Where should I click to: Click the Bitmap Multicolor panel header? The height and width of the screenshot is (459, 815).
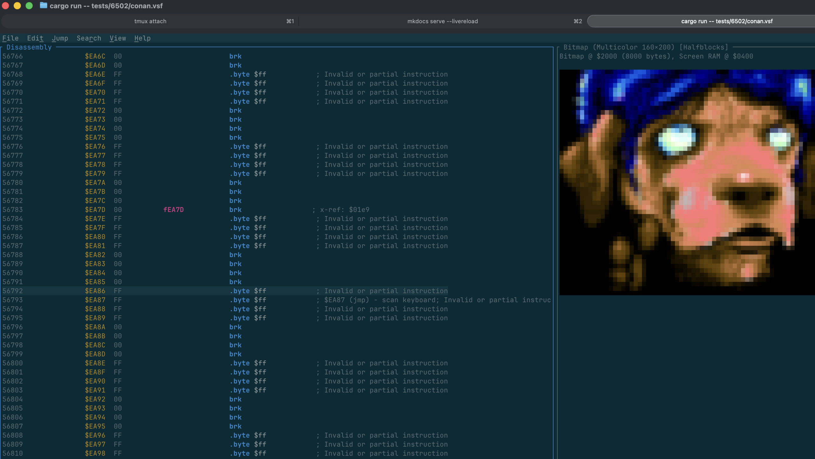click(645, 47)
